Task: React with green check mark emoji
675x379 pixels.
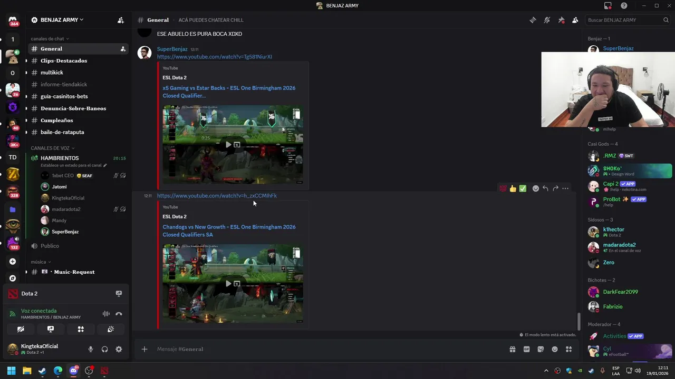Action: [x=523, y=188]
